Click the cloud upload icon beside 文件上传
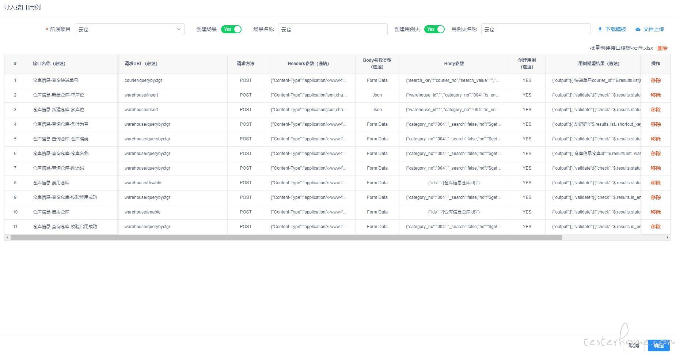676x355 pixels. click(x=638, y=29)
